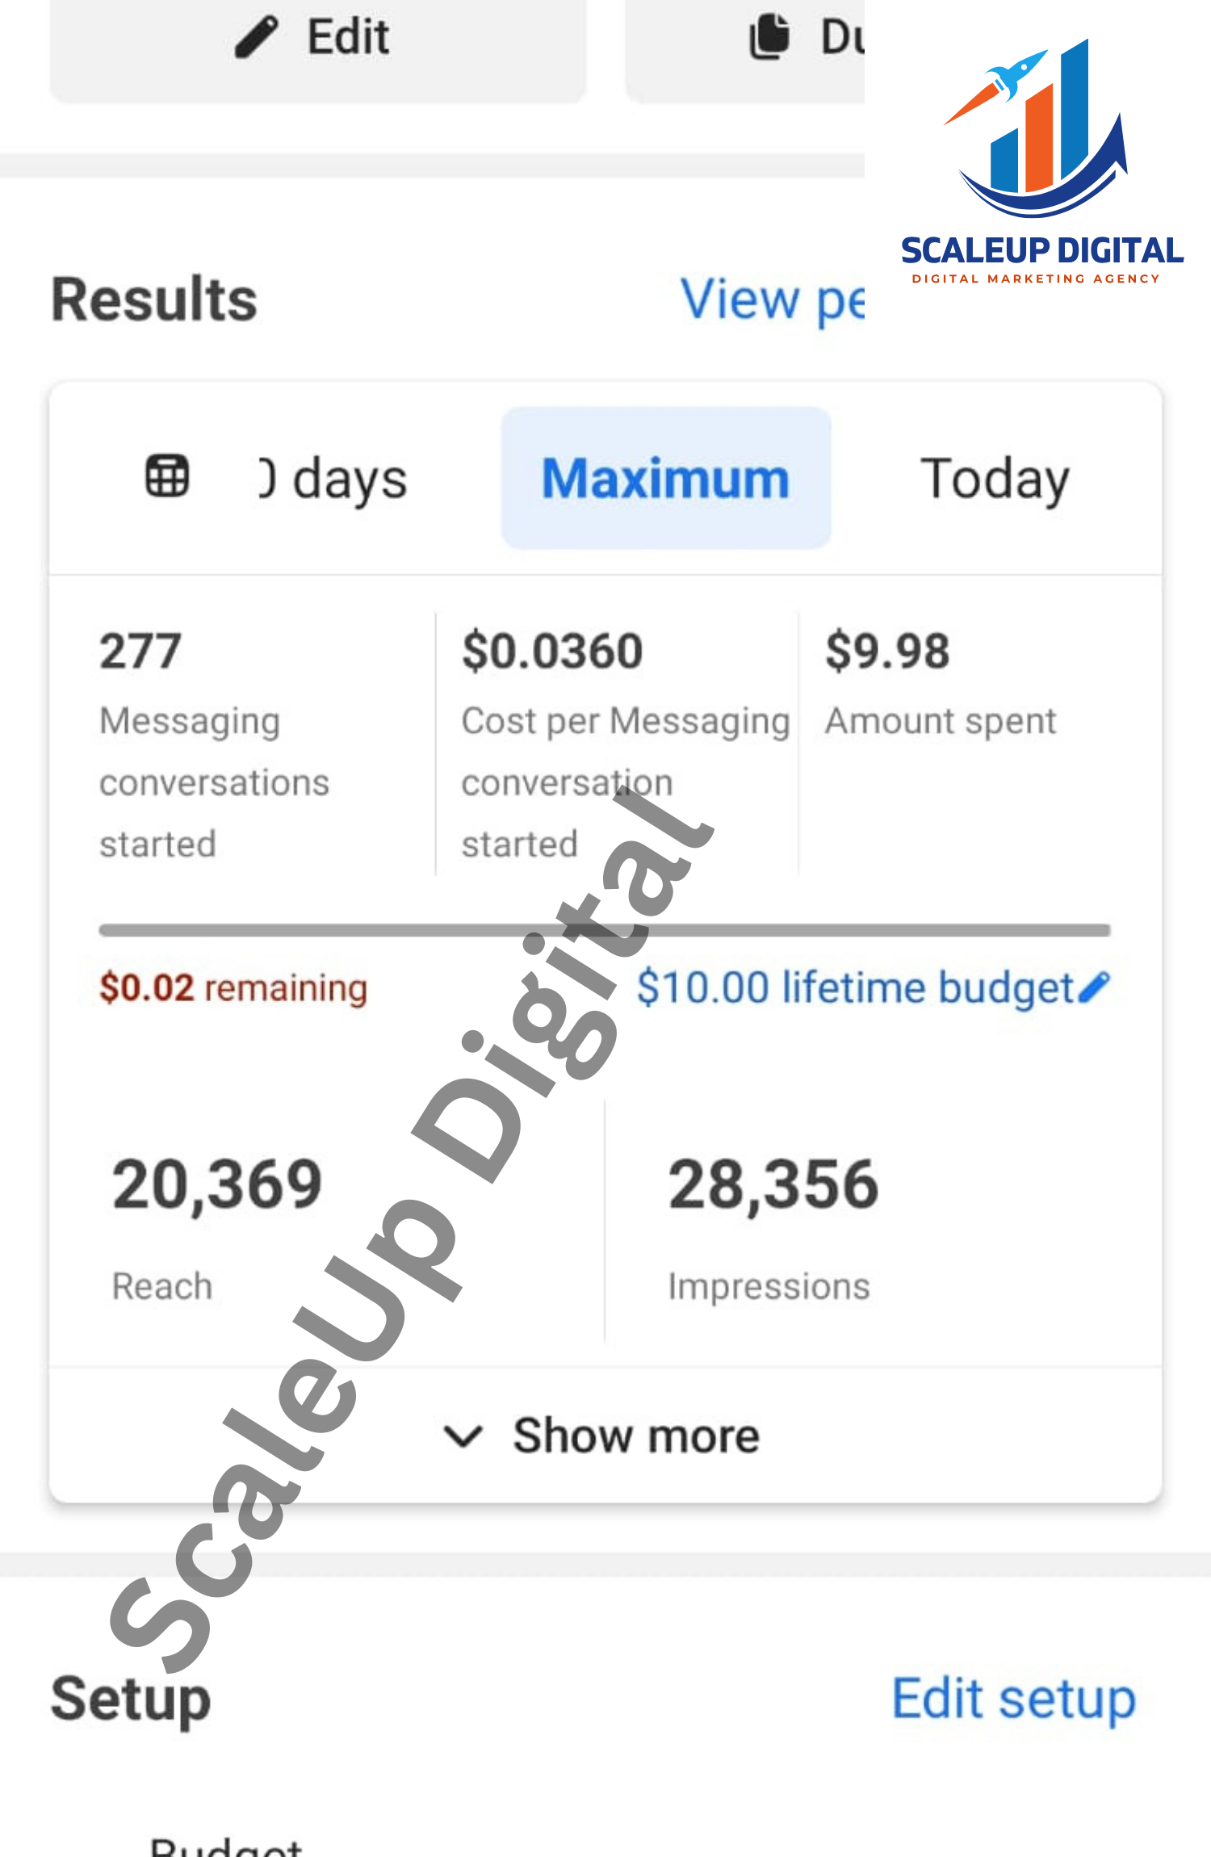Click the Duplicate copy icon
This screenshot has height=1857, width=1211.
click(x=769, y=36)
